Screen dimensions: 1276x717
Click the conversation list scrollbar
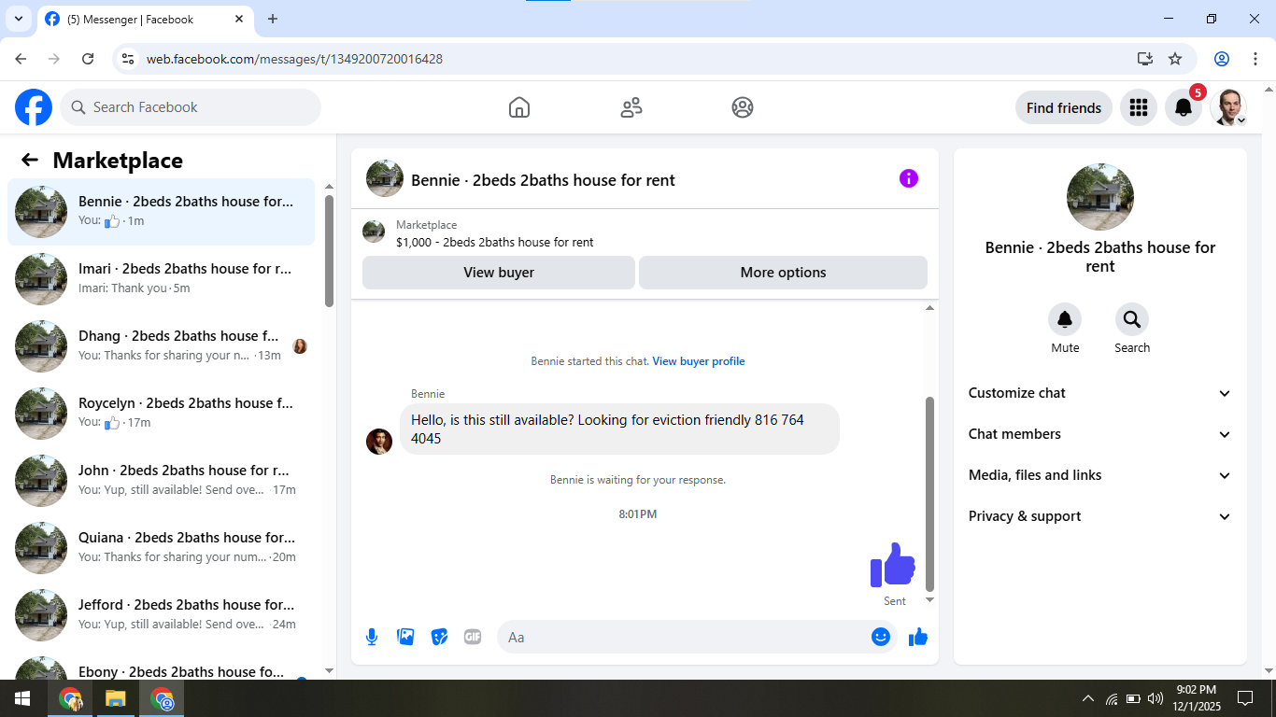[x=329, y=250]
